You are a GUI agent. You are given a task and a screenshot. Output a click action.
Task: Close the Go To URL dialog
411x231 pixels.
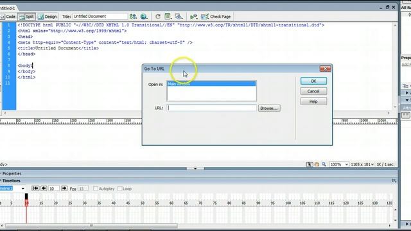326,69
